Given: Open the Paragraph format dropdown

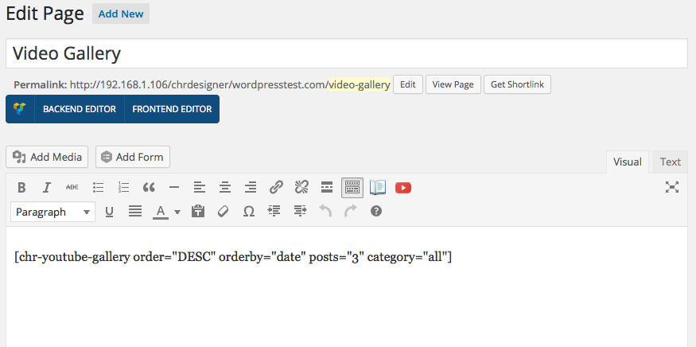Looking at the screenshot, I should point(52,212).
